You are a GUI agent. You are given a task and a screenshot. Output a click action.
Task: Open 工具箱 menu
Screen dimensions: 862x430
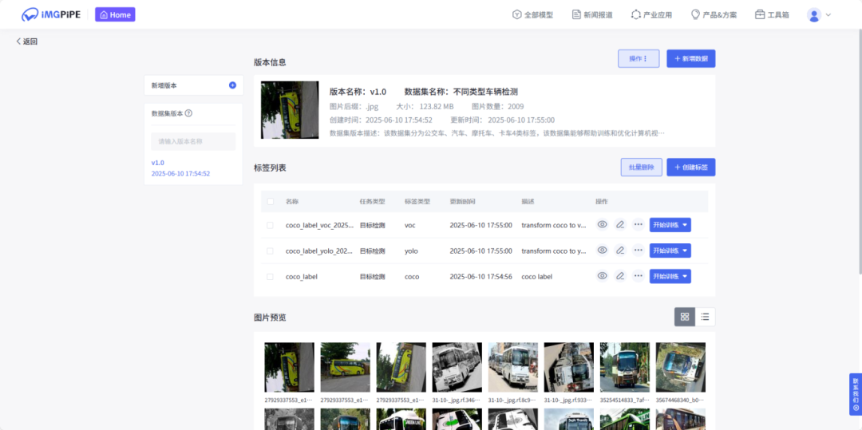tap(772, 15)
